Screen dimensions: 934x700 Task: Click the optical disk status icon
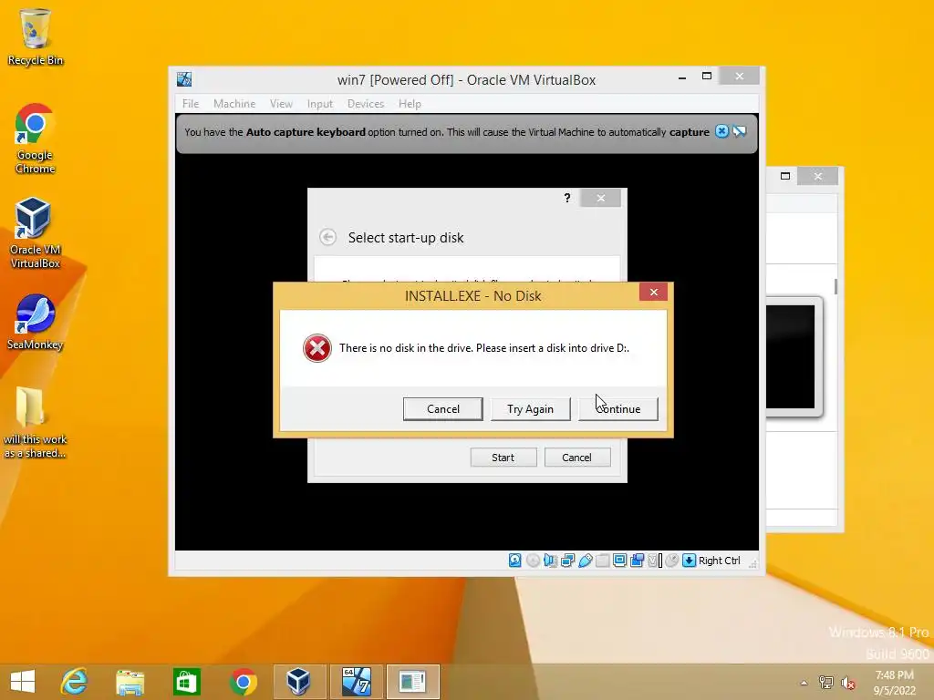533,561
